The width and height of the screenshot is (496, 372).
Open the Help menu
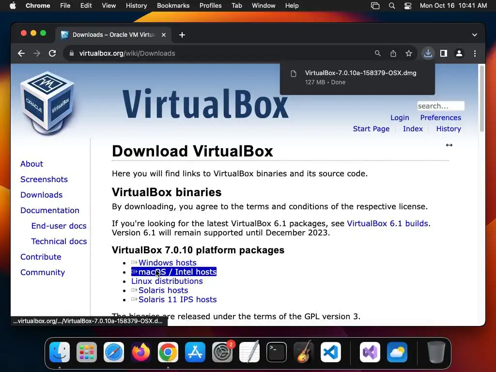[x=292, y=6]
